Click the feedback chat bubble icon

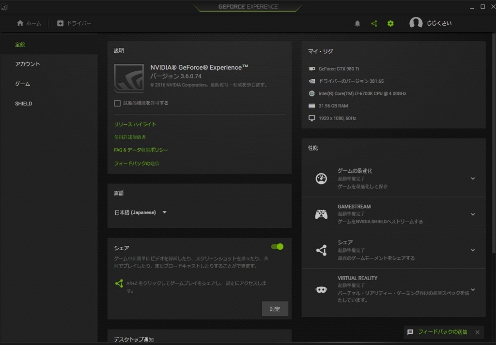pyautogui.click(x=410, y=332)
